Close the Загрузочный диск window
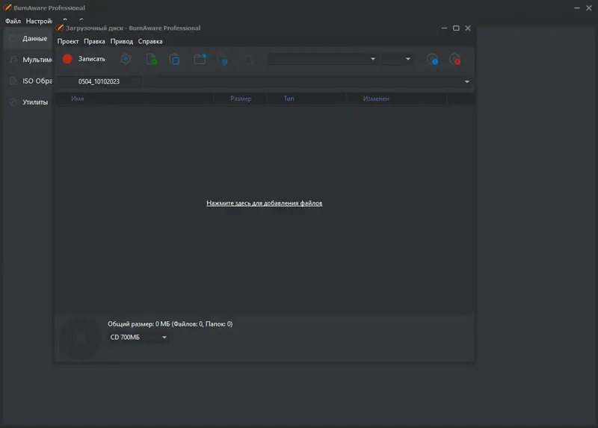 point(468,28)
